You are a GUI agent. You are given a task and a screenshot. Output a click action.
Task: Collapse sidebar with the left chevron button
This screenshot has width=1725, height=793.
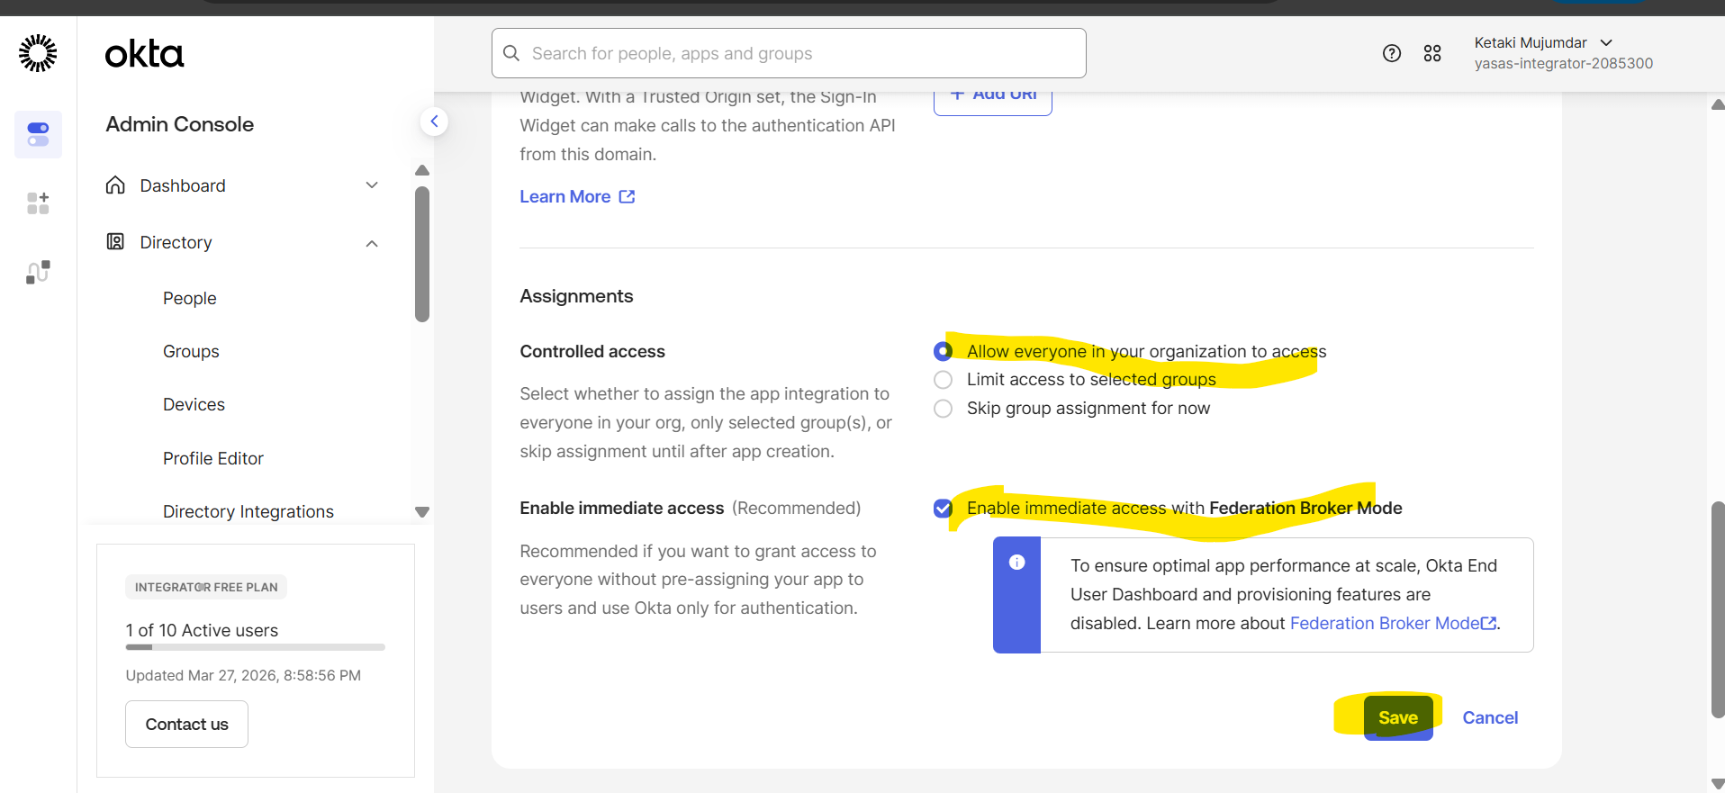pyautogui.click(x=434, y=122)
